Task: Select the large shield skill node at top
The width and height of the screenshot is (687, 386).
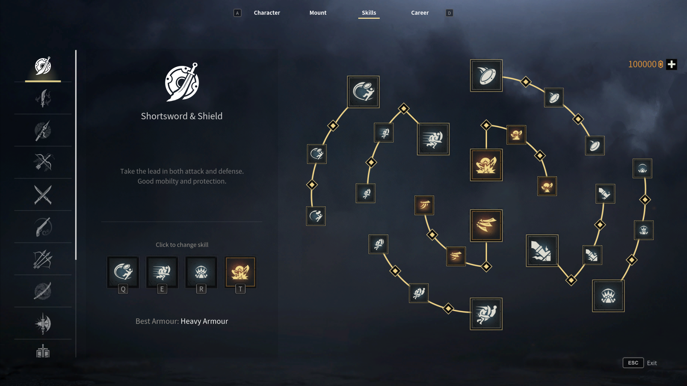Action: tap(486, 75)
